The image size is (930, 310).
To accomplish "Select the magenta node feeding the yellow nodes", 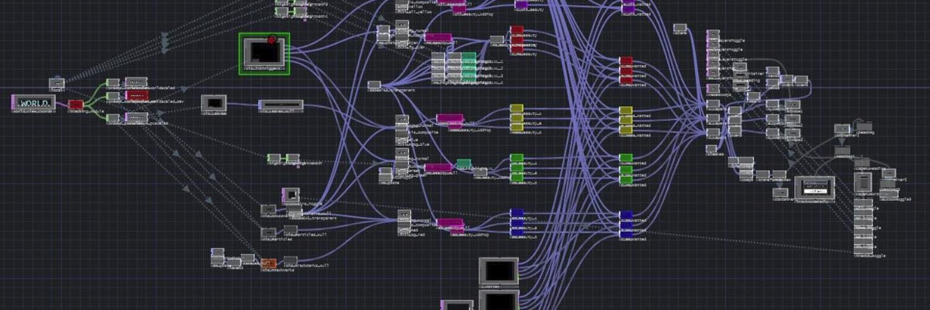I will (x=449, y=118).
